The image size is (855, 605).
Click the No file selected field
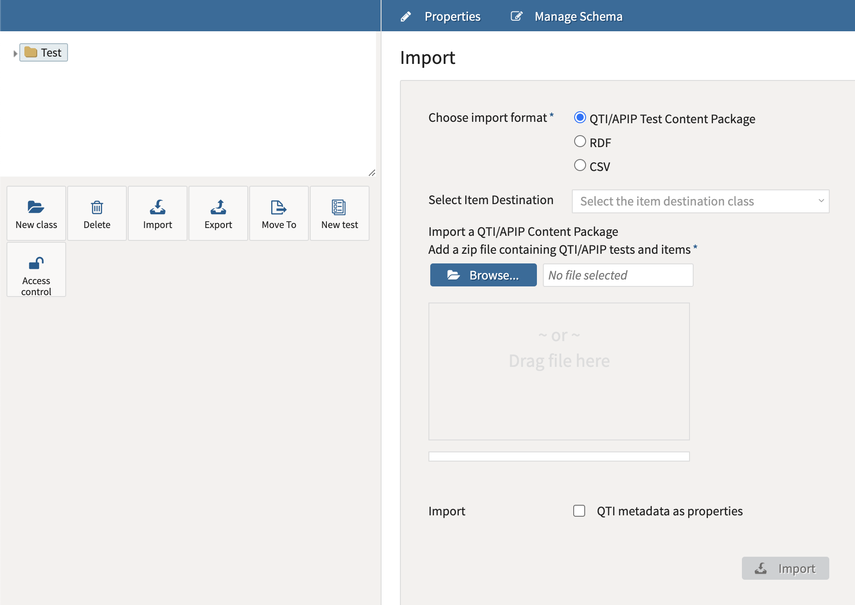(617, 274)
